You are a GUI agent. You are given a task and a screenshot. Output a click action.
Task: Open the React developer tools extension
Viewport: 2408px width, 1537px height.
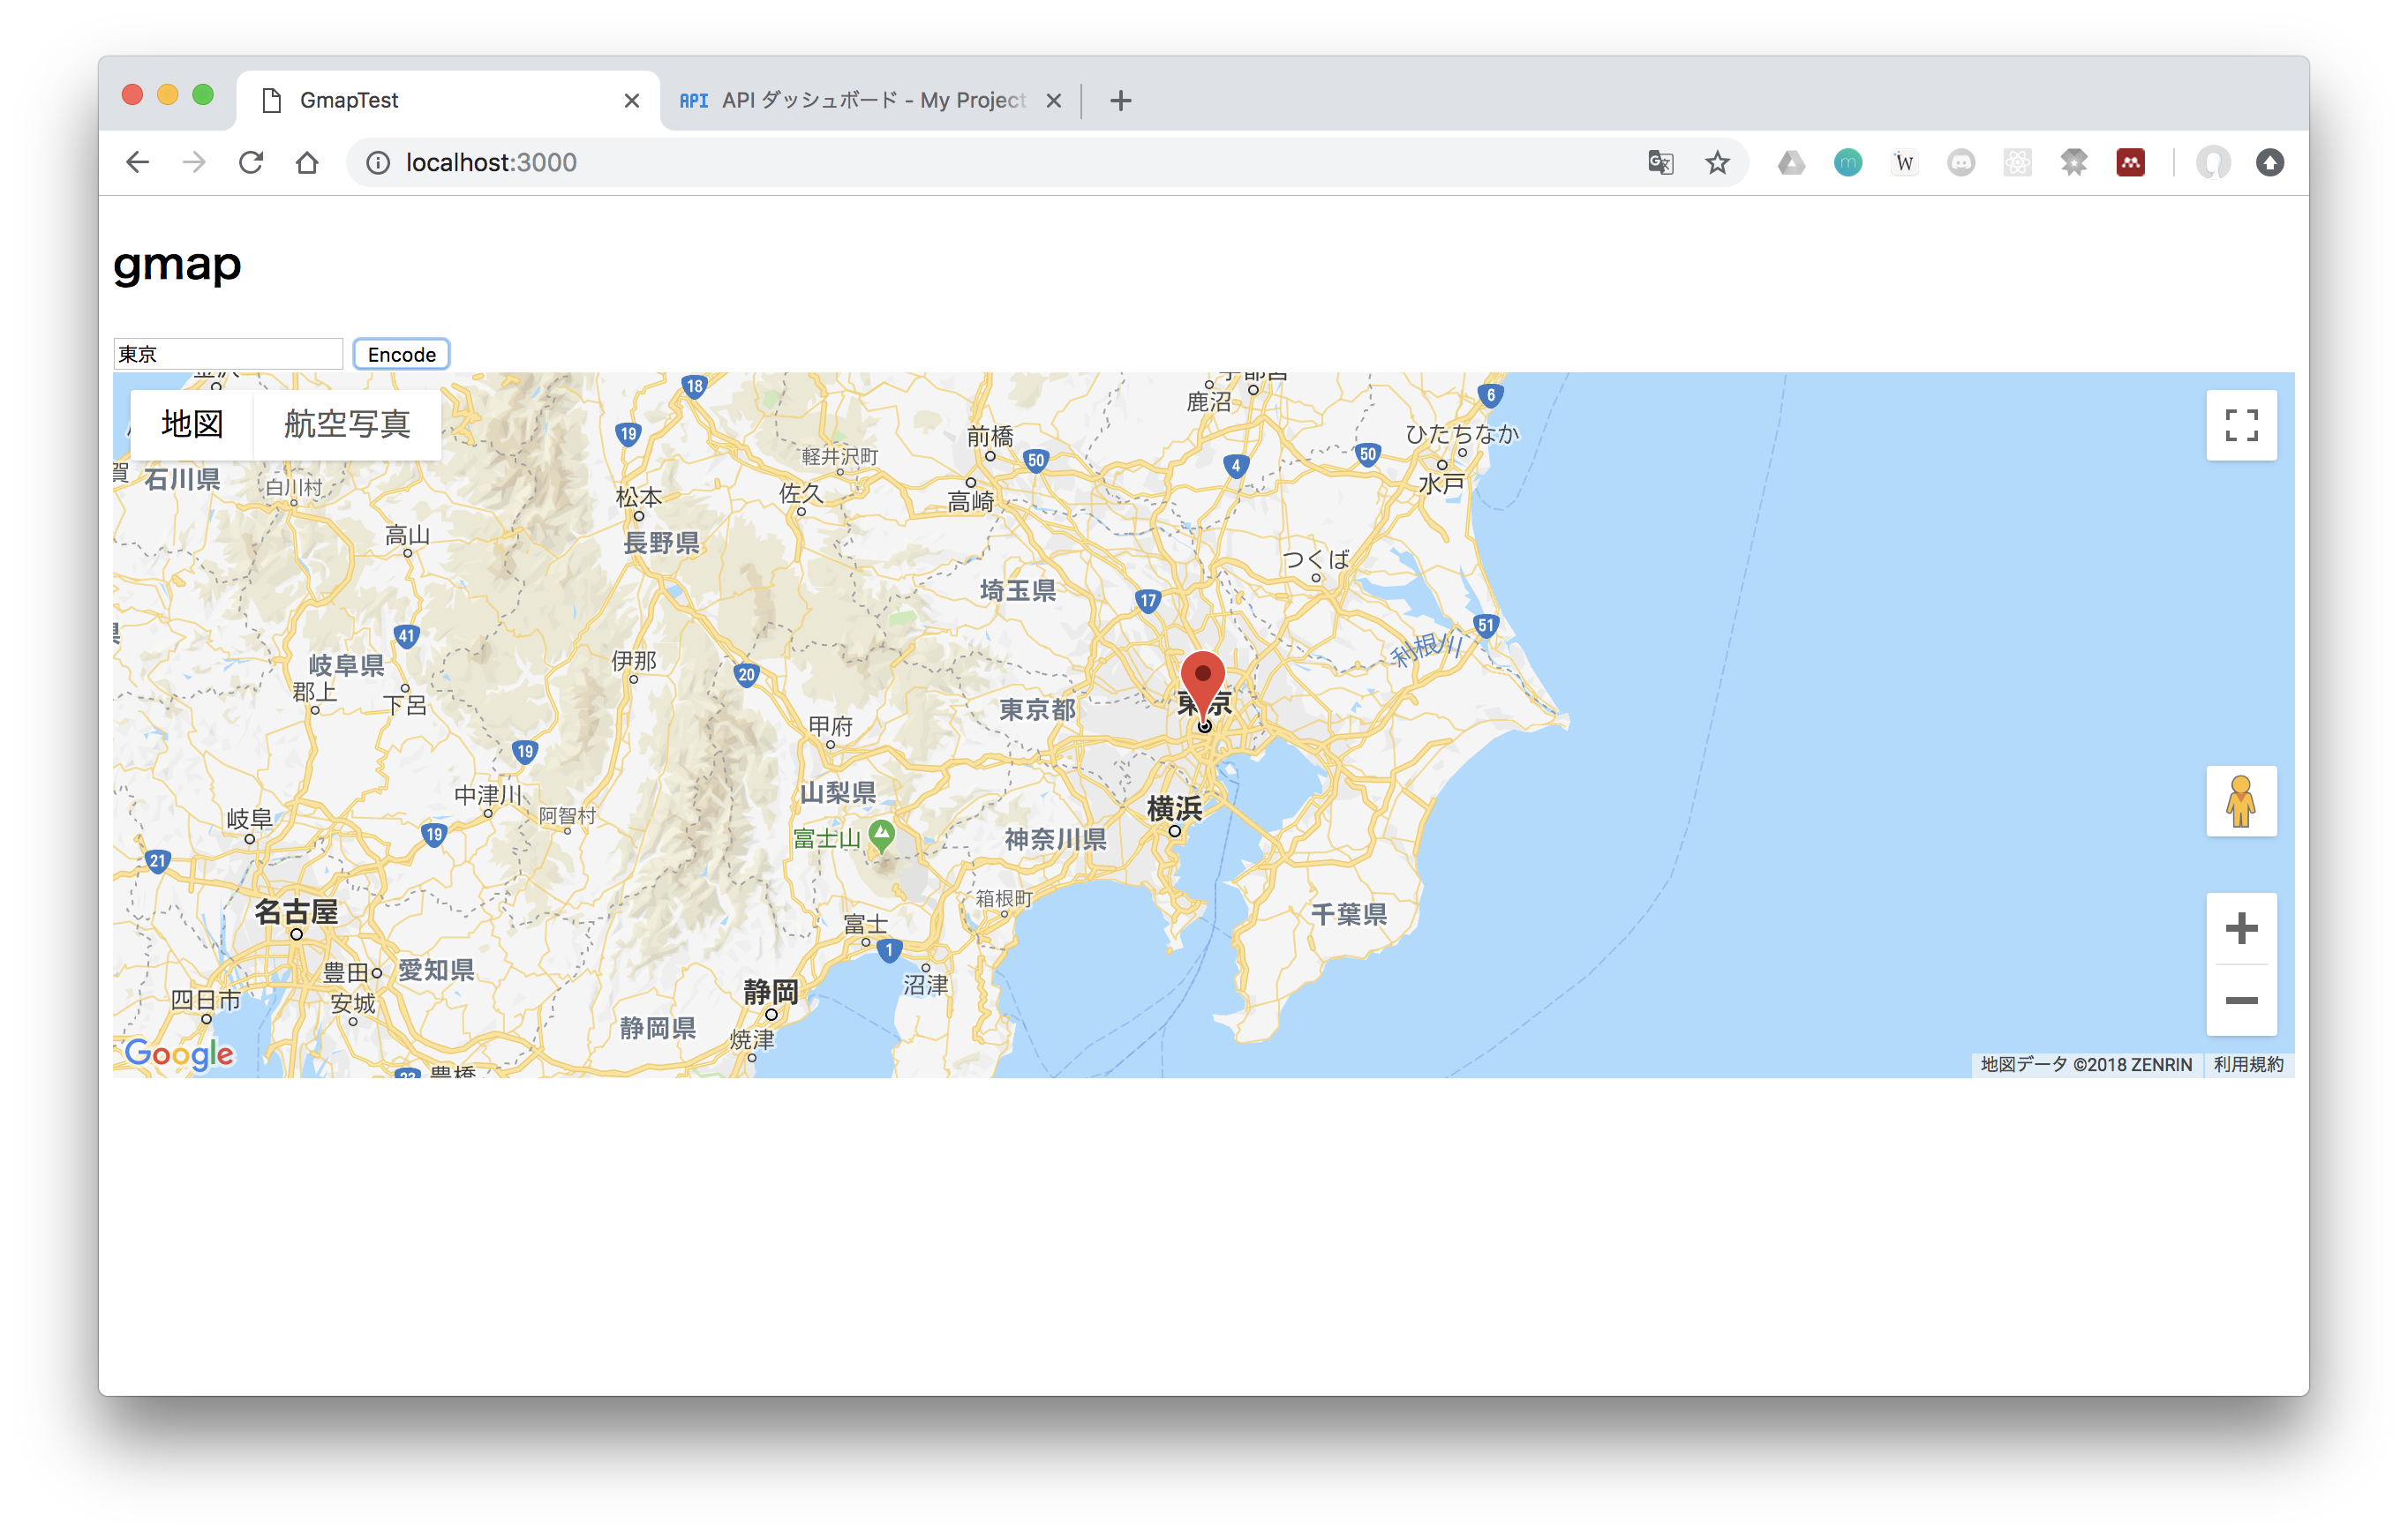click(2018, 161)
